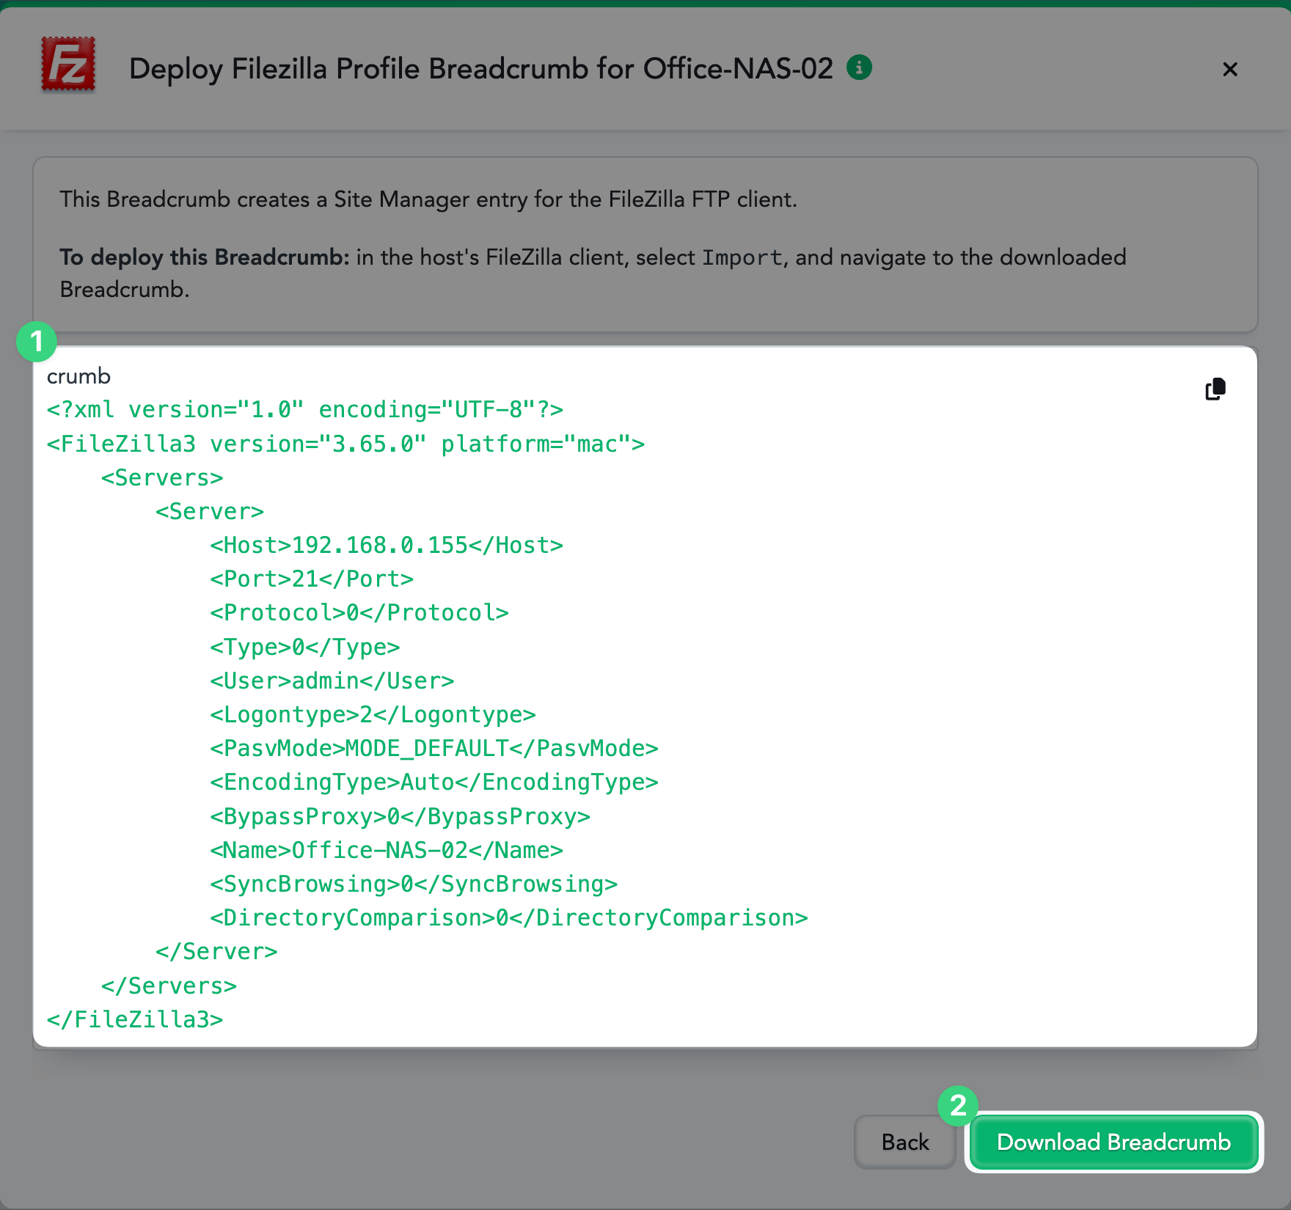
Task: Click the SyncBrowsing 0 line
Action: [x=414, y=884]
